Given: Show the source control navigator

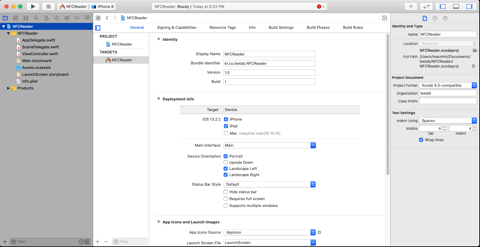Looking at the screenshot, I should [15, 18].
